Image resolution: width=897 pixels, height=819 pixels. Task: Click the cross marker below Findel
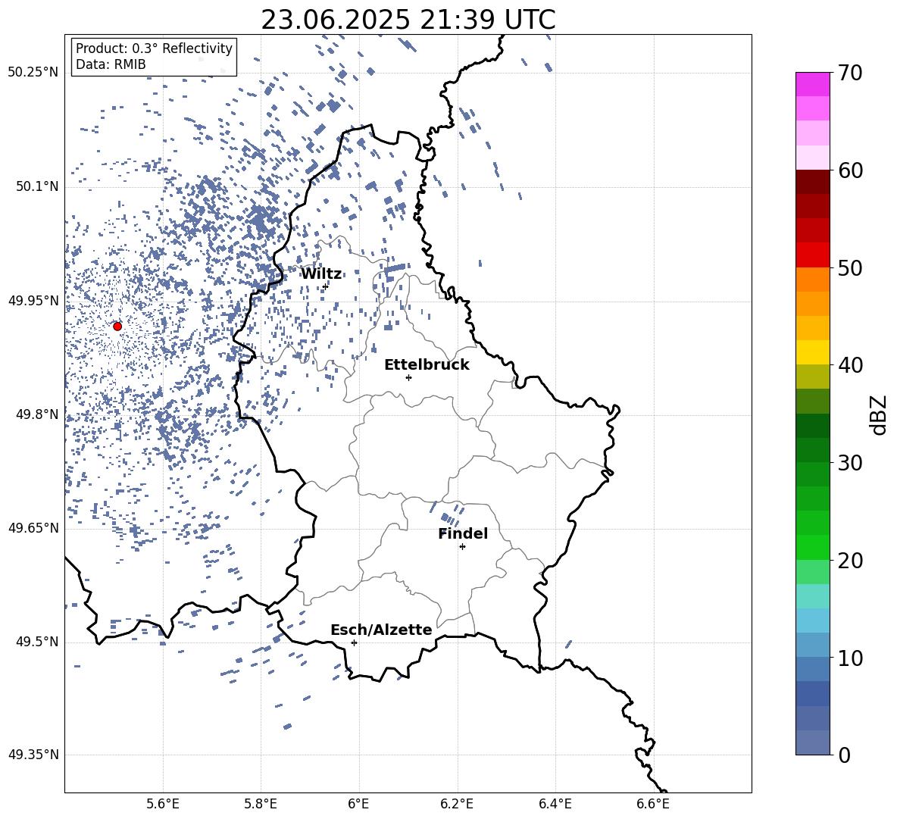[462, 547]
